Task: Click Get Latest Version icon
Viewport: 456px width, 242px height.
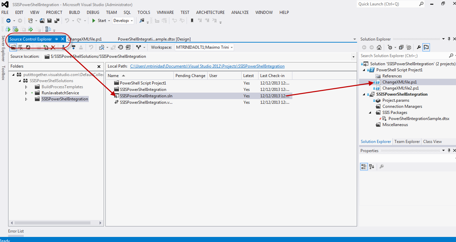Action: pos(63,47)
